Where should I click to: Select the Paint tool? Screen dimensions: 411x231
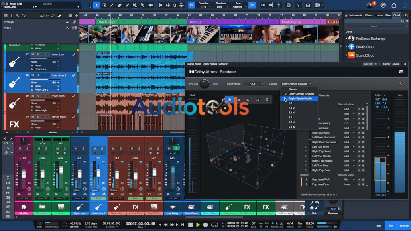(x=128, y=5)
